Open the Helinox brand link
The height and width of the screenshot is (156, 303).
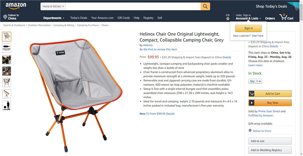(148, 45)
